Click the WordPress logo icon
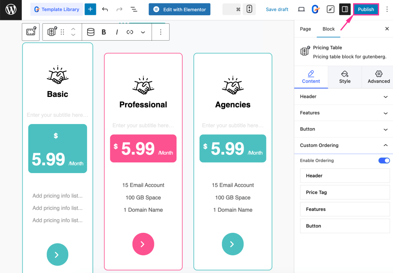 (x=11, y=10)
